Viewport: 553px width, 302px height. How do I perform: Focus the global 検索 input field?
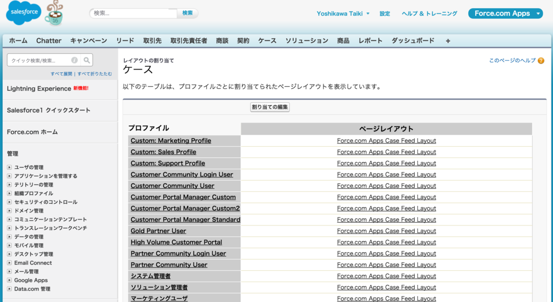coord(134,13)
